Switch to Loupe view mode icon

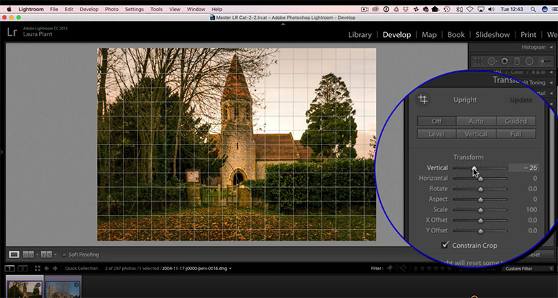[x=14, y=255]
